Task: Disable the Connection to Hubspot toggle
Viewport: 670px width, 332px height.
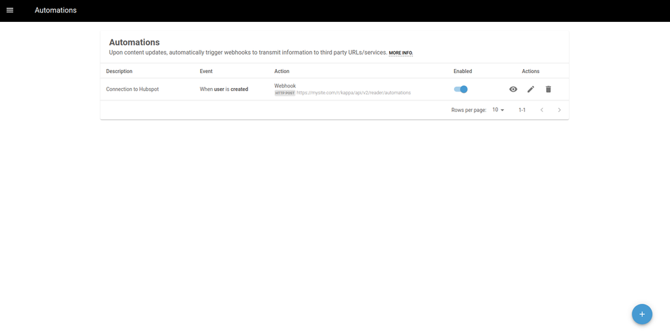Action: point(461,89)
